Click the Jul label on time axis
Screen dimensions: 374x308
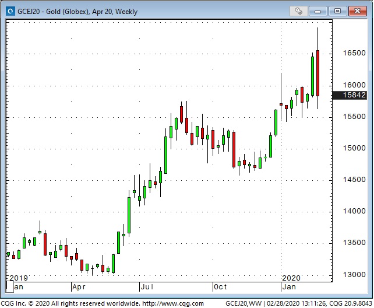pos(147,287)
